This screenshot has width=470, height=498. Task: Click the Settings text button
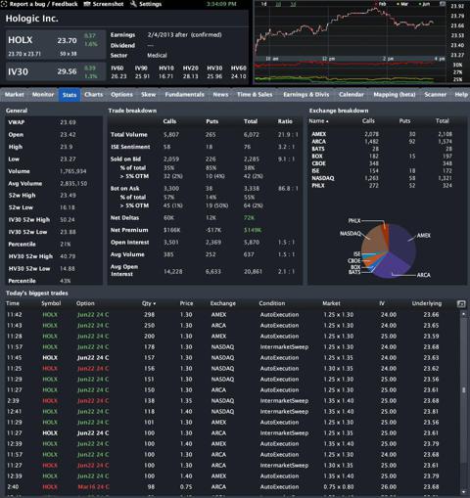click(150, 4)
